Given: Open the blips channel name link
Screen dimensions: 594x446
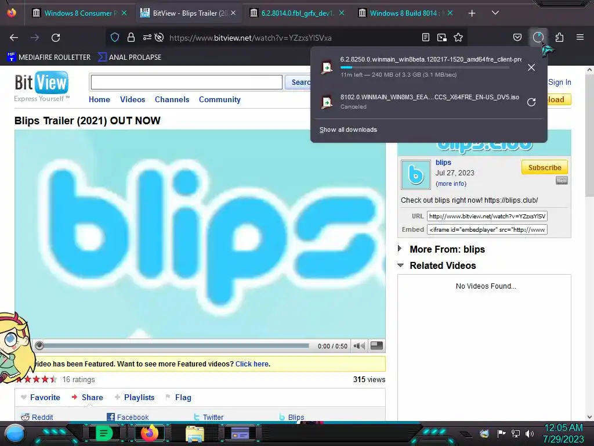Looking at the screenshot, I should [443, 163].
